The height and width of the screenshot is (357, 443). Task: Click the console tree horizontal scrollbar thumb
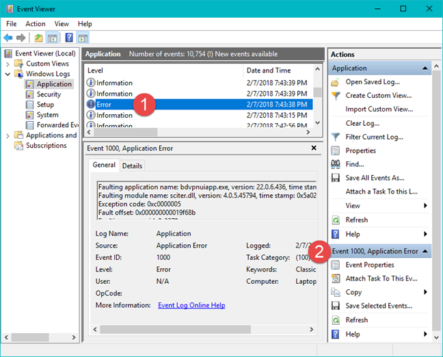[30, 337]
